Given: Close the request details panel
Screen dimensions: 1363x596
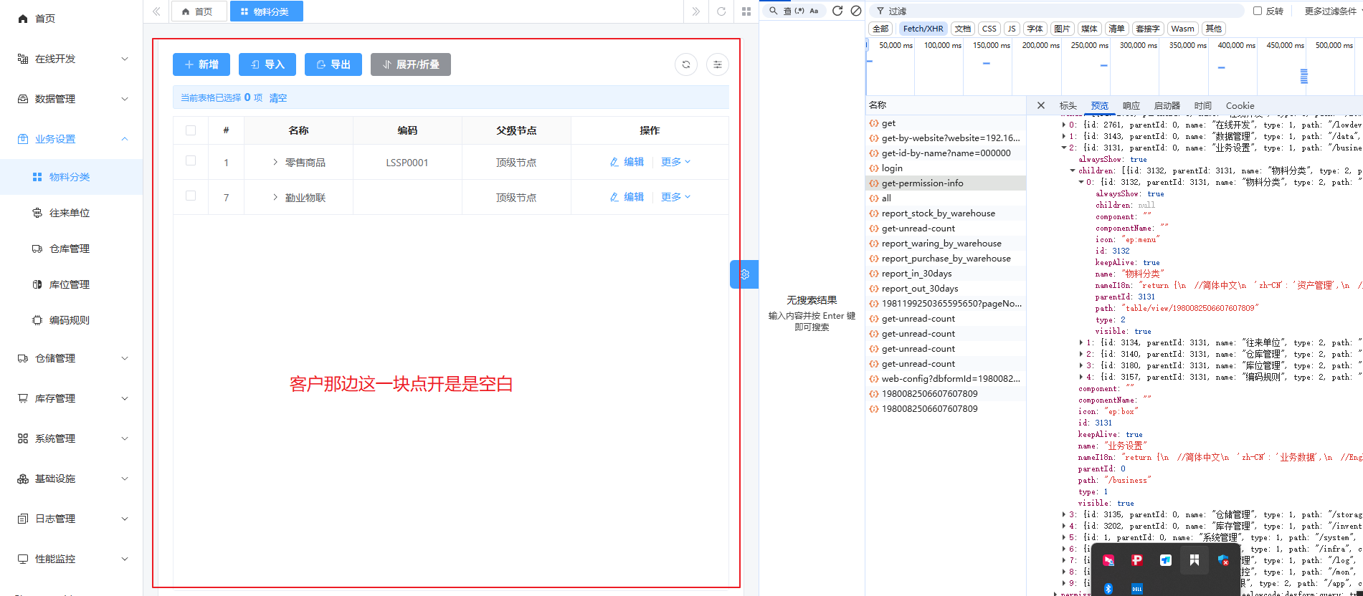Looking at the screenshot, I should tap(1041, 105).
